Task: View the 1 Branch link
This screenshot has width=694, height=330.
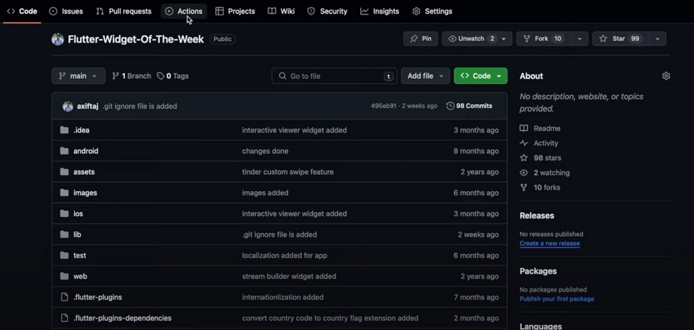Action: point(131,76)
